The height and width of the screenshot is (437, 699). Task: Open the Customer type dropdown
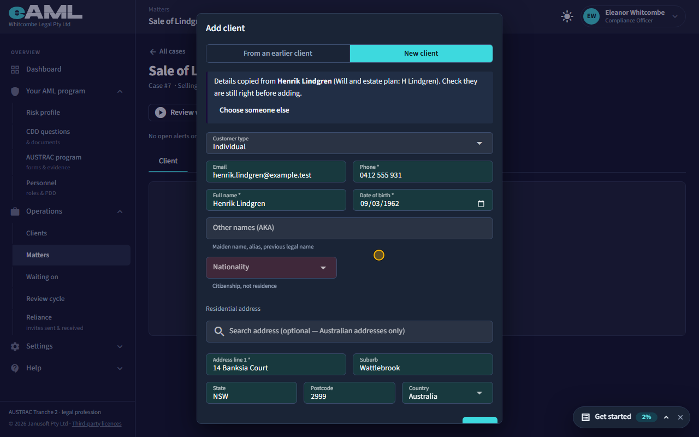tap(349, 143)
